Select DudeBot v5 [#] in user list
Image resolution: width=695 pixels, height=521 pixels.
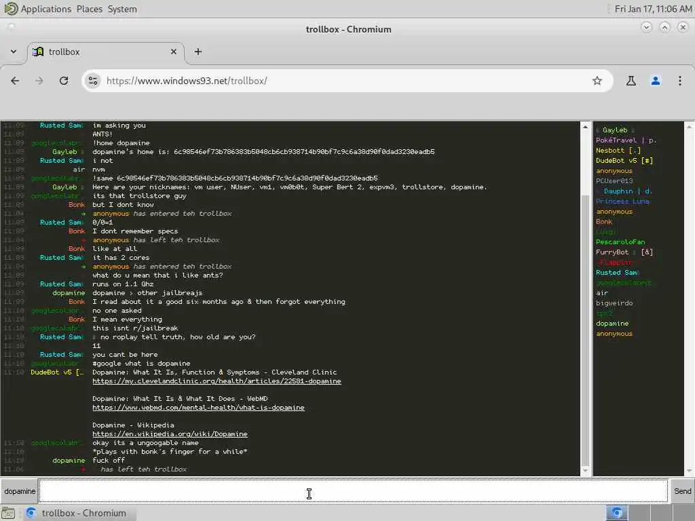coord(624,160)
